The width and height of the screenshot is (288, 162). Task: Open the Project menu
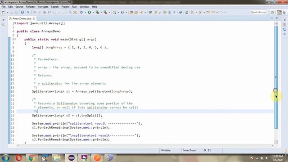(x=65, y=7)
